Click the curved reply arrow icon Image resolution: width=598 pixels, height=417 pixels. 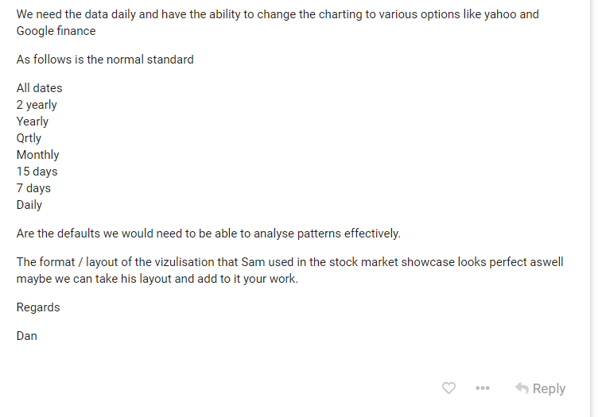coord(522,388)
